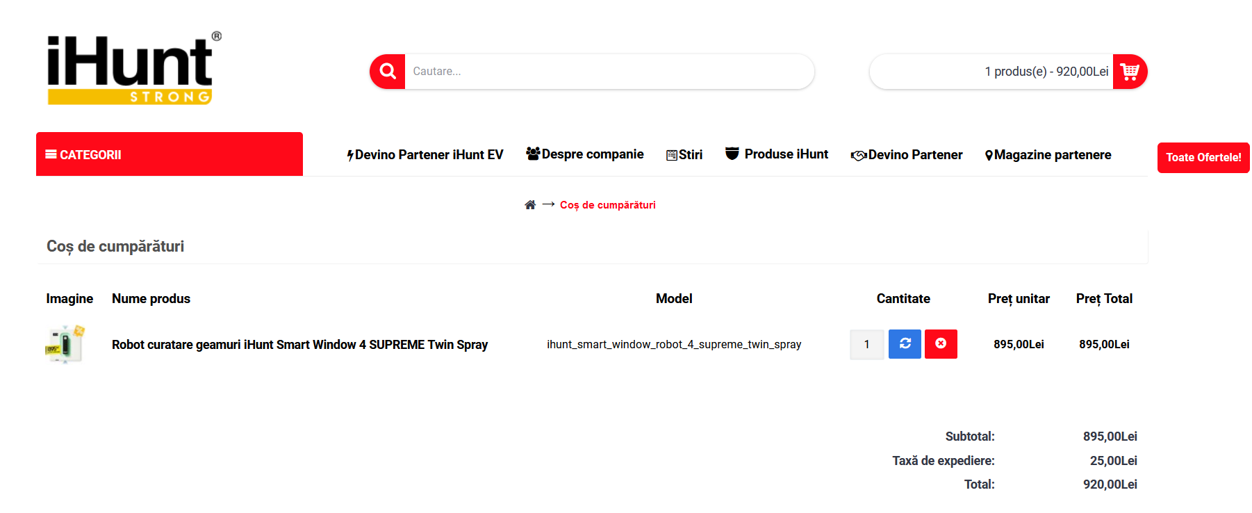The height and width of the screenshot is (513, 1252).
Task: Open Despre companie menu item
Action: 585,154
